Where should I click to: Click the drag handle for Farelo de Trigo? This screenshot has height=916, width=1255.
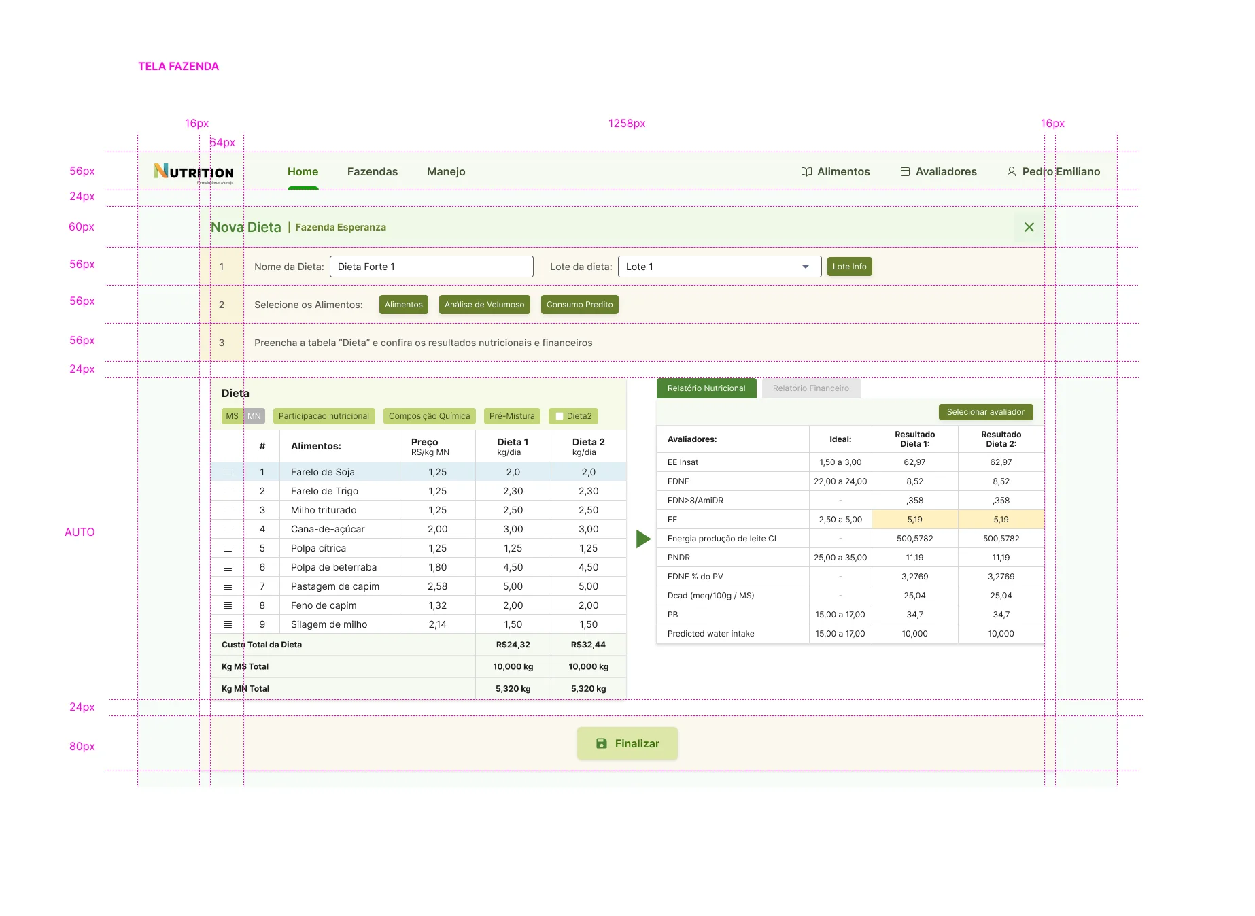click(x=228, y=491)
